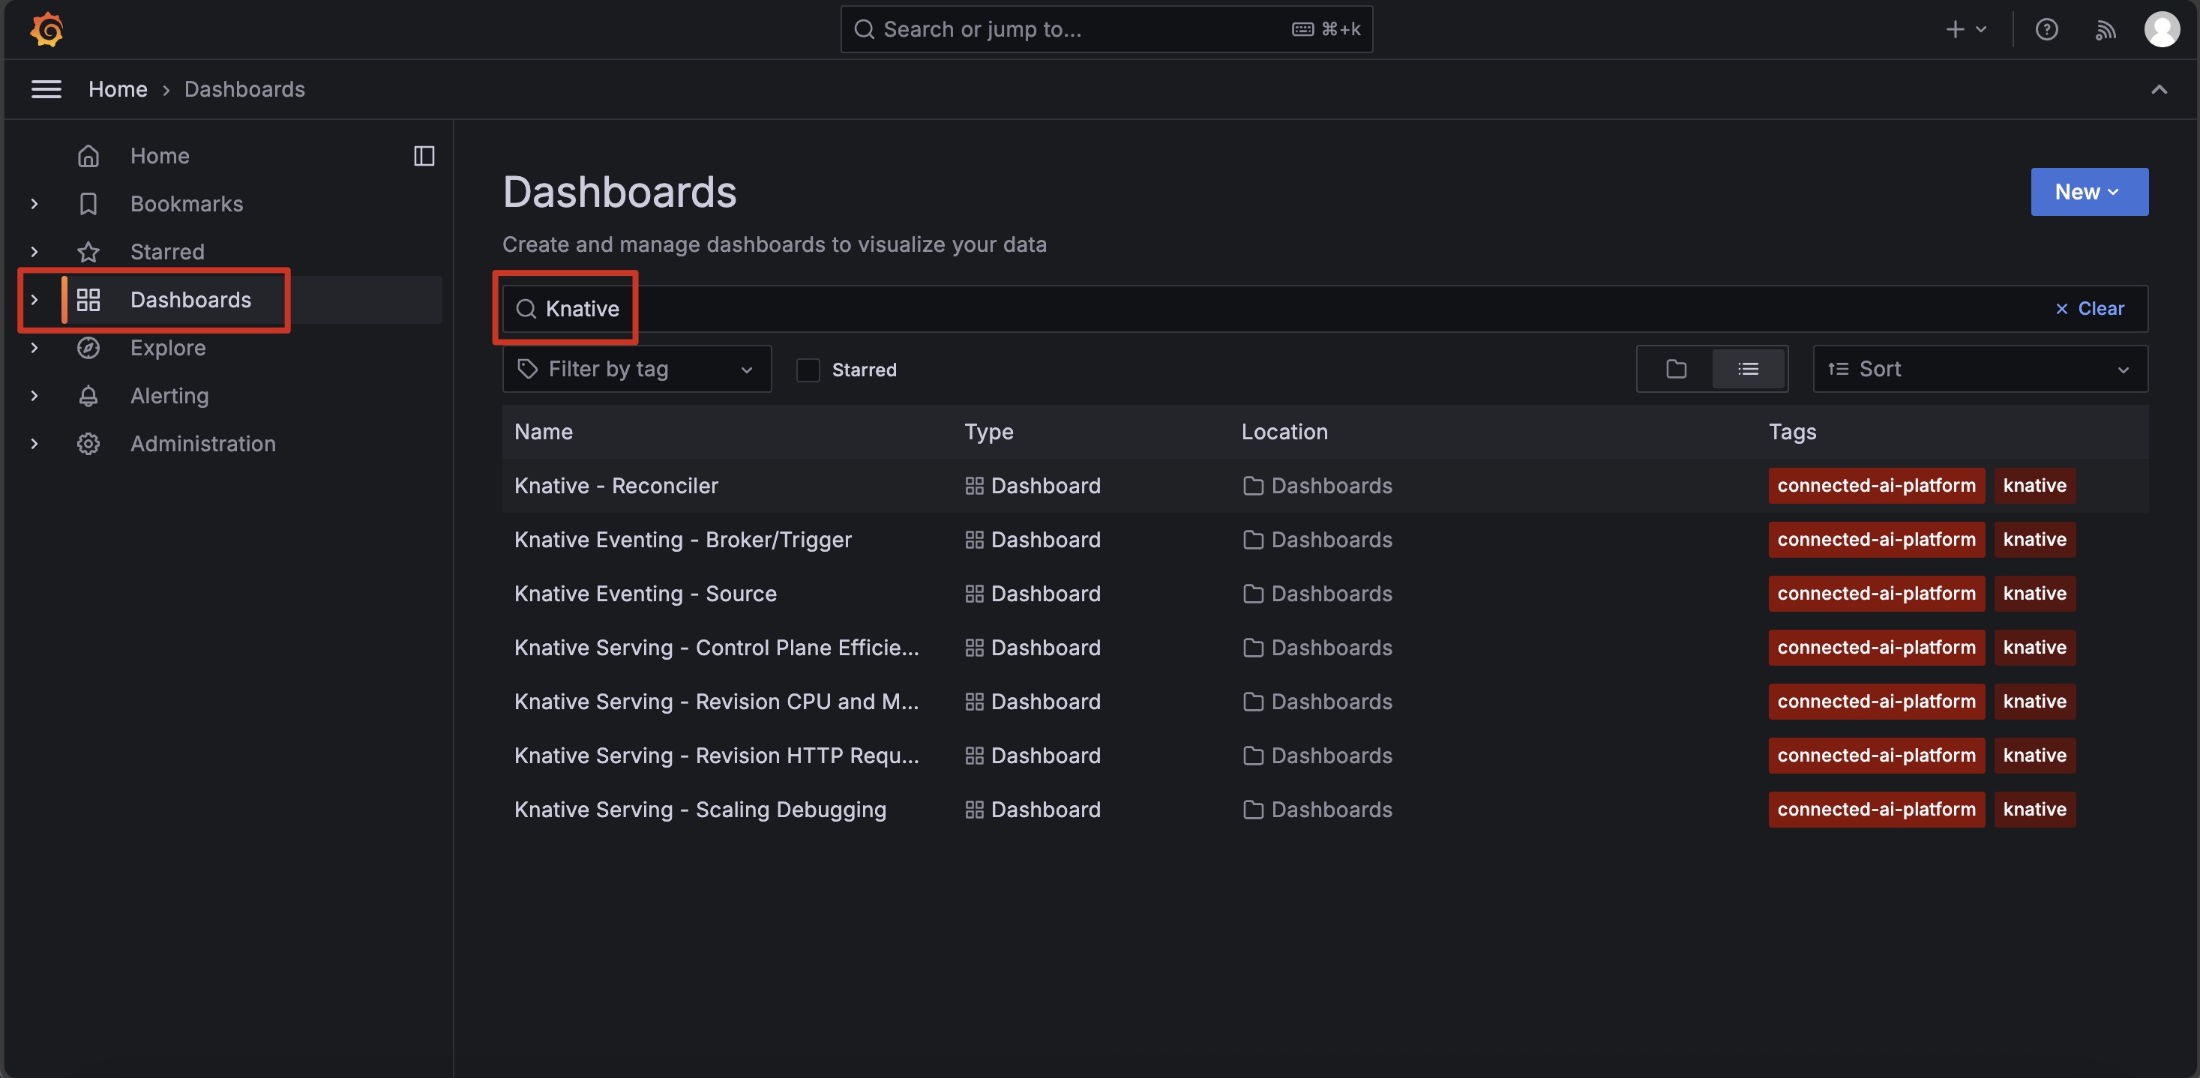The height and width of the screenshot is (1078, 2200).
Task: Open Knative Eventing - Broker/Trigger dashboard
Action: coord(682,540)
